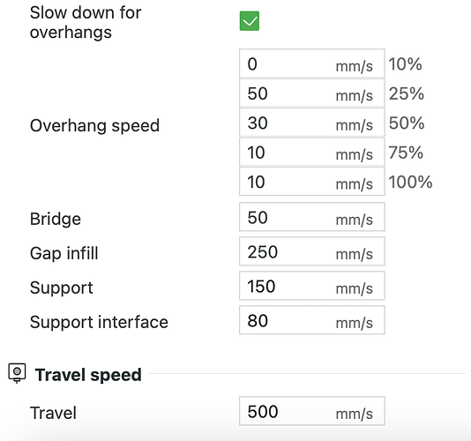The width and height of the screenshot is (471, 441).
Task: Click the Bridge speed field
Action: (312, 217)
